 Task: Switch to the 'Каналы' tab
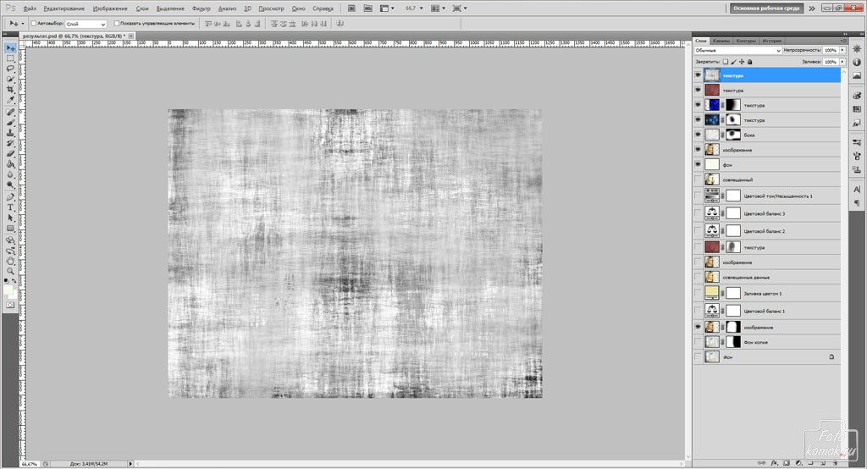[x=721, y=41]
